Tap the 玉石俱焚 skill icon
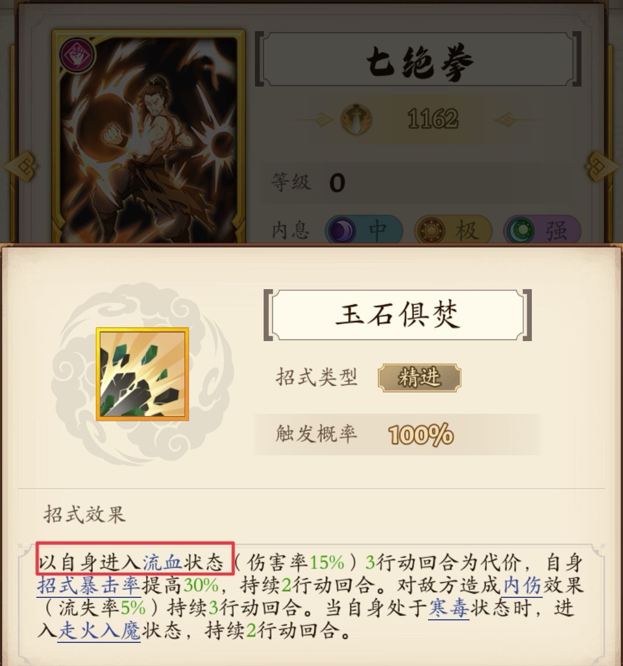Screen dimensions: 623x666 point(142,374)
